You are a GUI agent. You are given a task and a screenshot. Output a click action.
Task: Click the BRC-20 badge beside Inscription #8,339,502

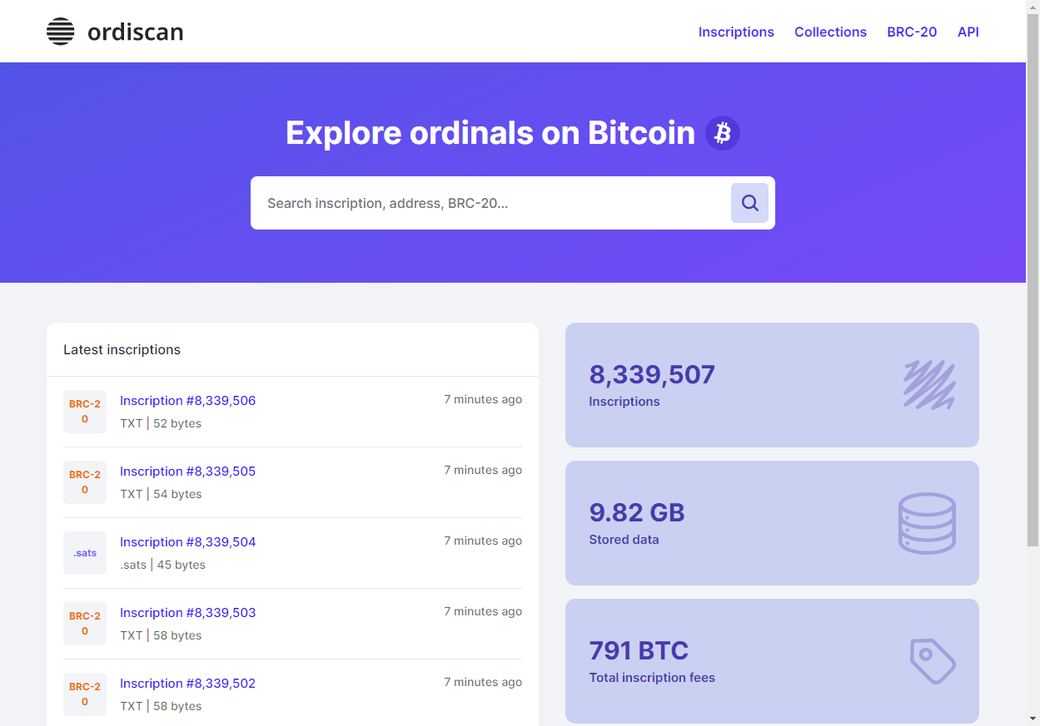(x=84, y=694)
